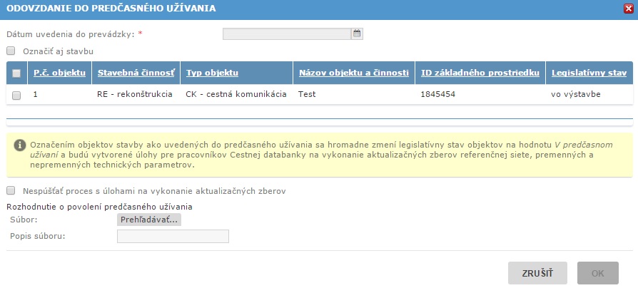This screenshot has width=638, height=288.
Task: Check the row checkbox for object 1
Action: point(16,95)
